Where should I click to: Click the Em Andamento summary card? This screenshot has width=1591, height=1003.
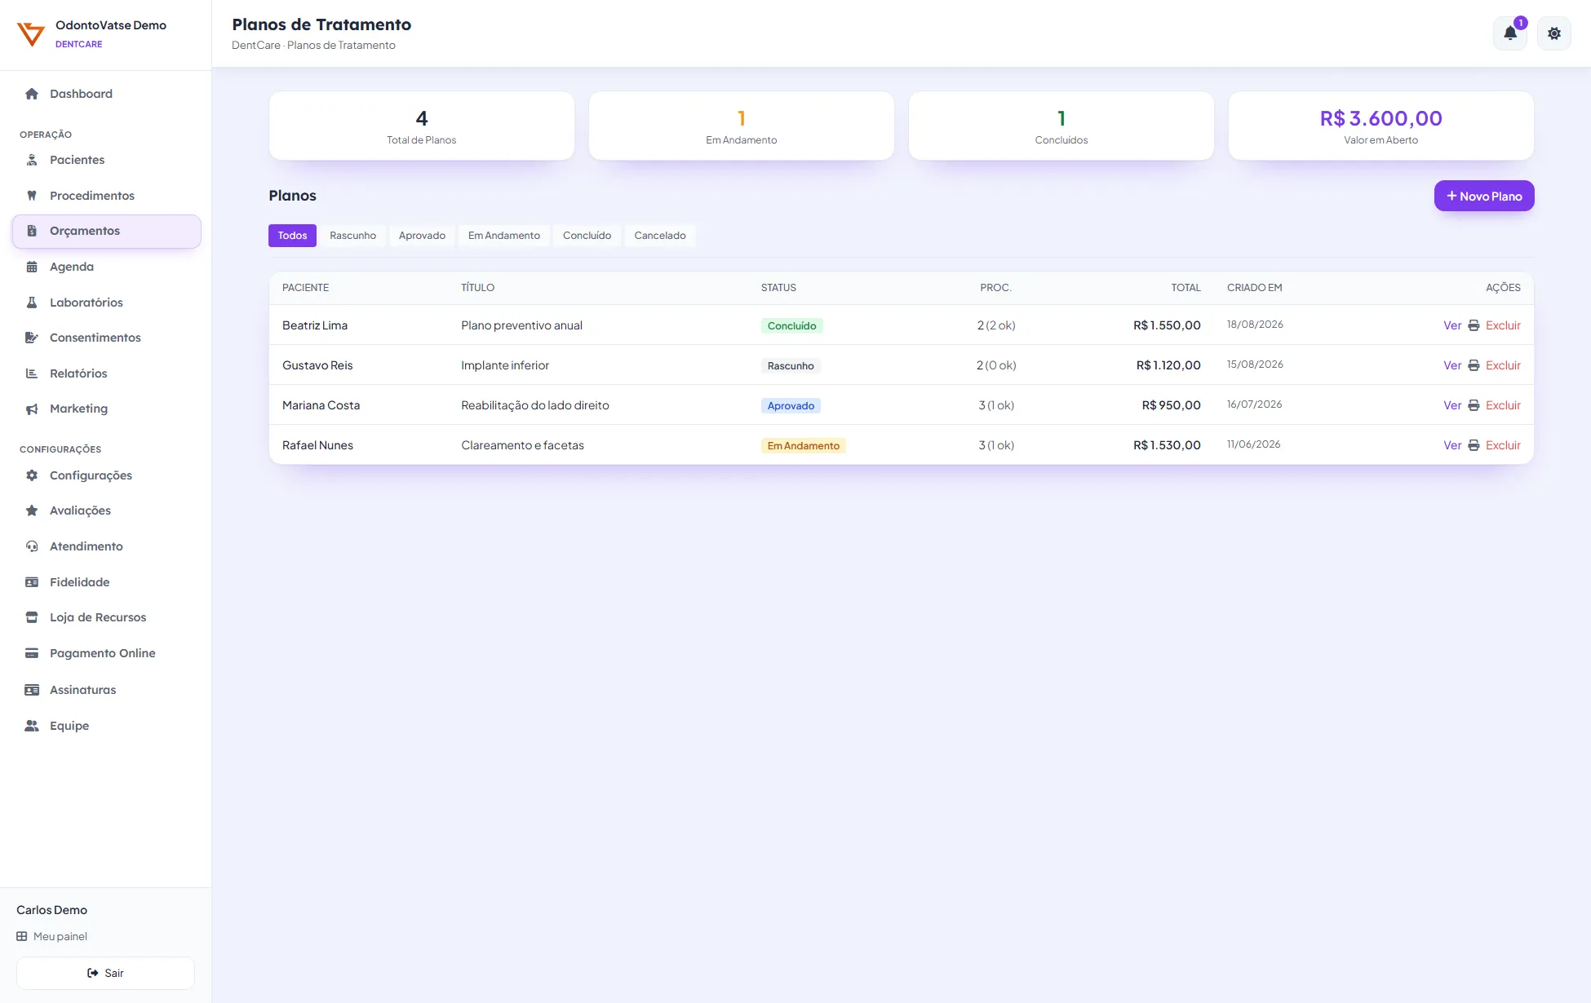742,126
